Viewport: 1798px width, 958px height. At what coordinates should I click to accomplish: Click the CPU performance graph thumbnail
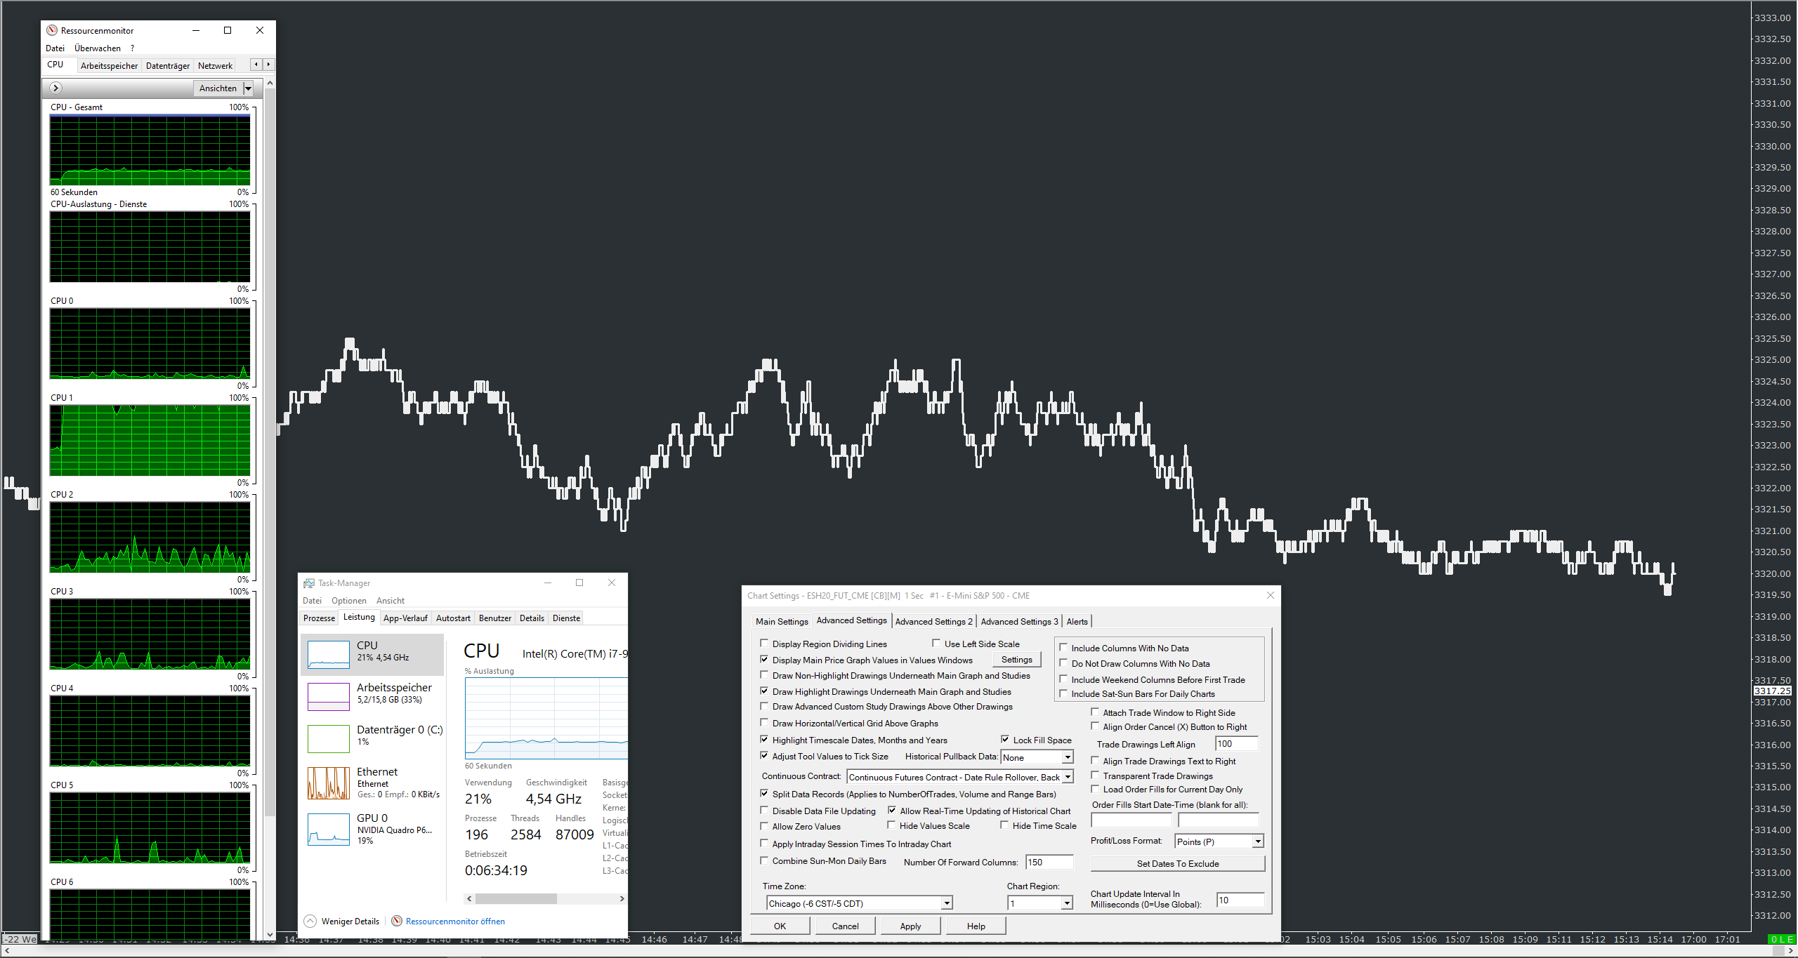(328, 654)
